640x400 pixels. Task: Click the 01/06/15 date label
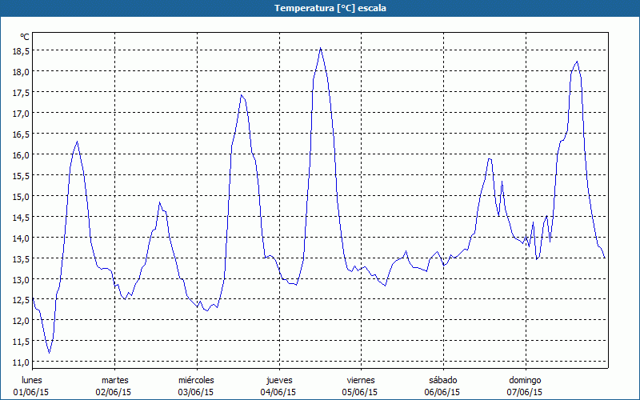coord(32,392)
